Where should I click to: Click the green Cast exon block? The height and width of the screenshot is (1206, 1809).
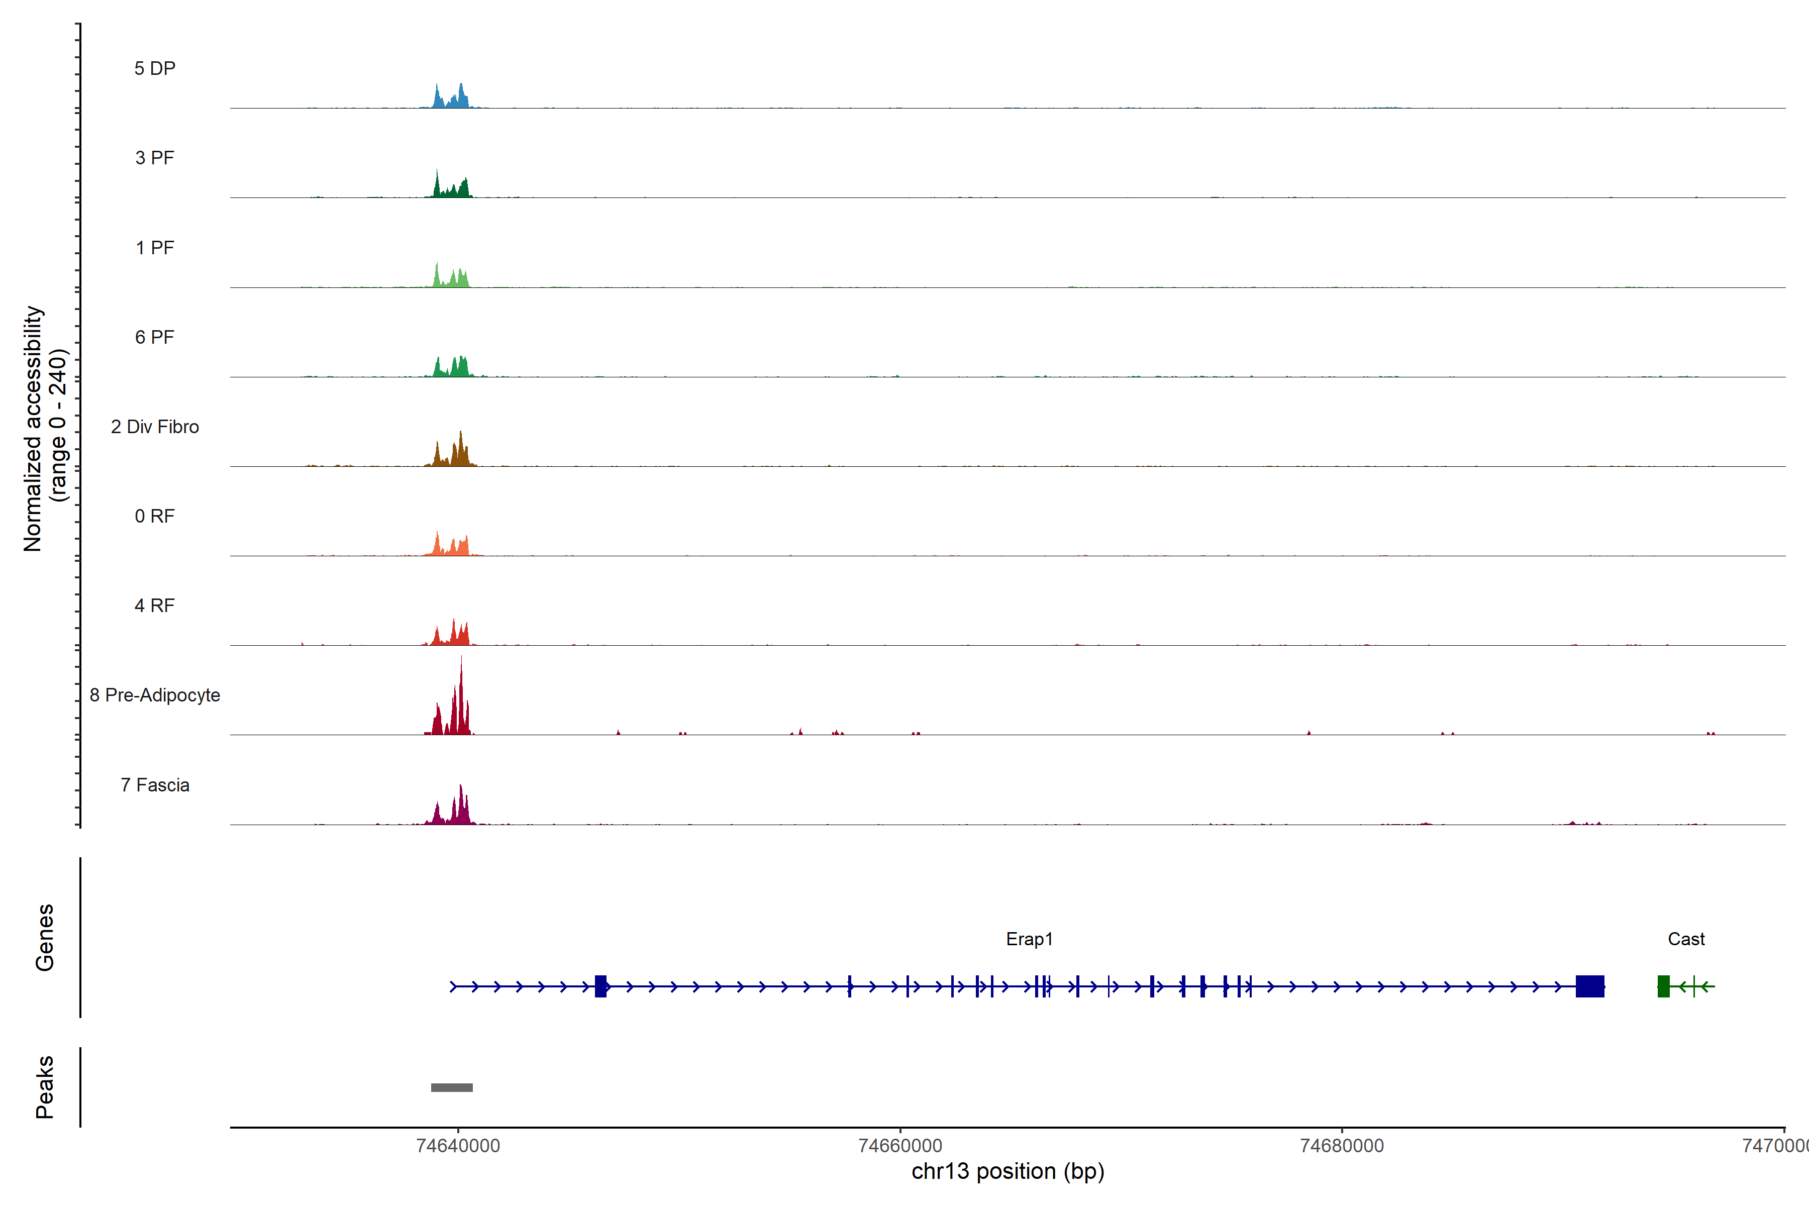coord(1663,986)
